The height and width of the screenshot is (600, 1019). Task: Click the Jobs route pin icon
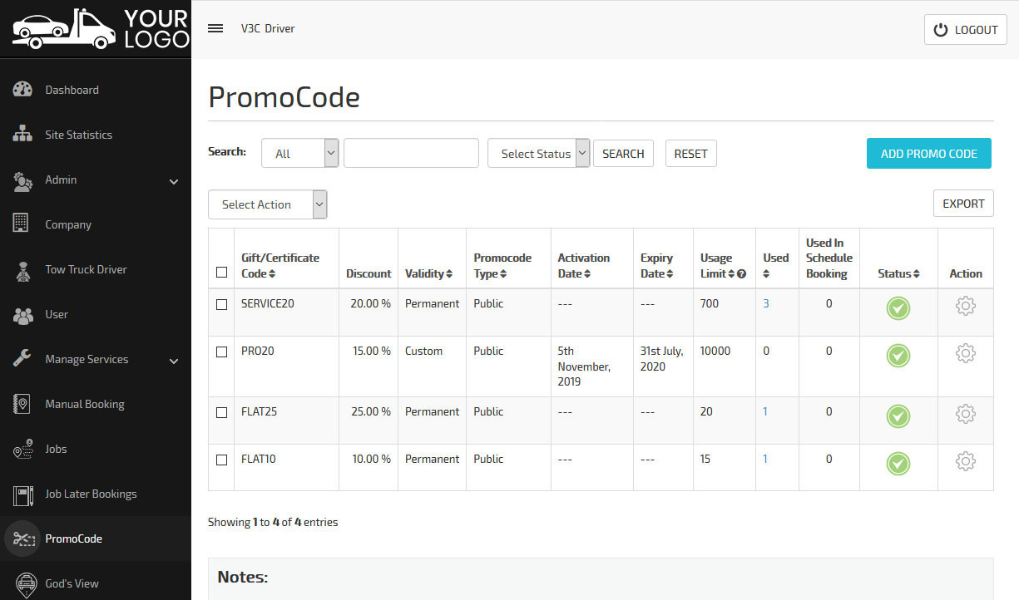coord(22,449)
